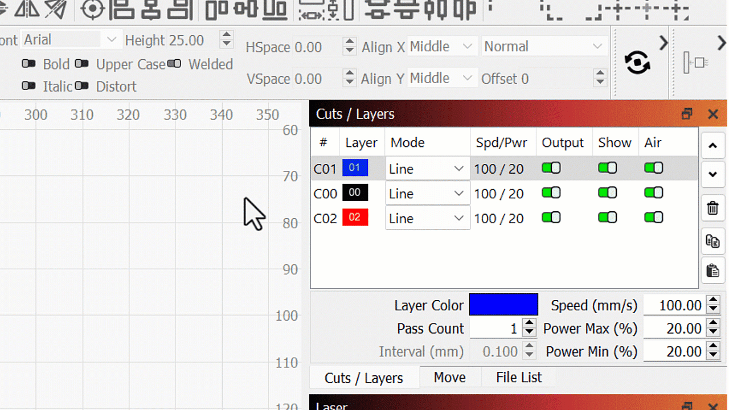The height and width of the screenshot is (410, 729).
Task: Select the red 02 layer swatch
Action: tap(355, 218)
